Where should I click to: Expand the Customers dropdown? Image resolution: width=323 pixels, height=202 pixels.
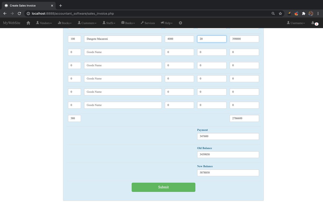(x=87, y=23)
